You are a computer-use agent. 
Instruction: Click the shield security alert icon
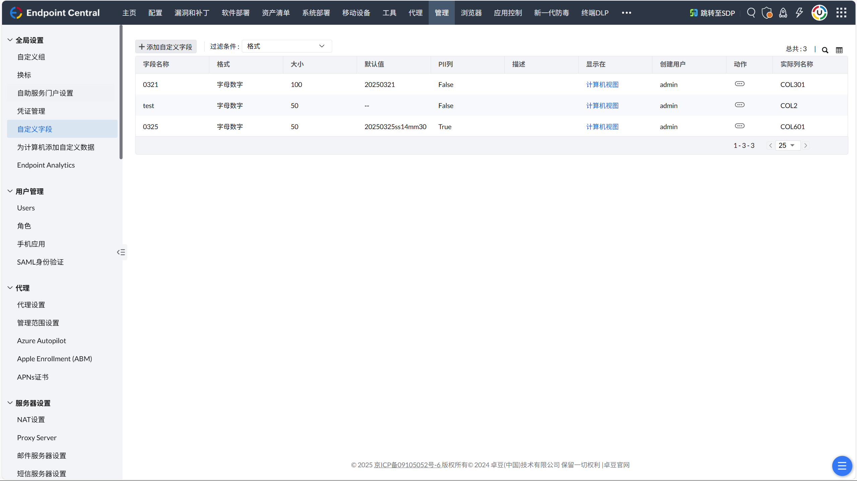coord(767,13)
